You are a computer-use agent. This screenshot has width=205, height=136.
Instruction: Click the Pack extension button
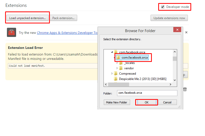pos(63,18)
